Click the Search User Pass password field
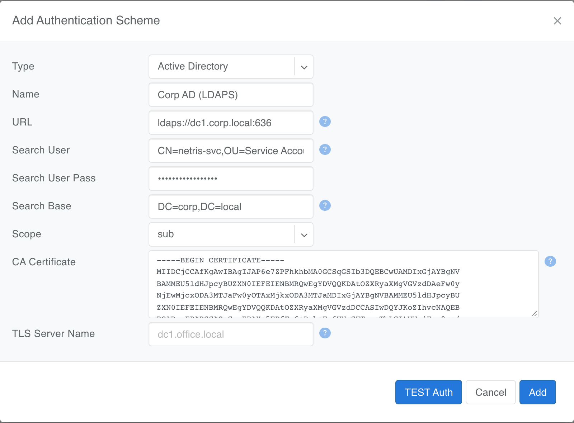Image resolution: width=574 pixels, height=423 pixels. tap(231, 179)
